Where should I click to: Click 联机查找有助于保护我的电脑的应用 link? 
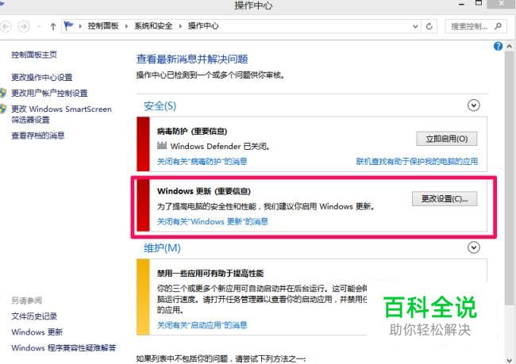pos(417,161)
